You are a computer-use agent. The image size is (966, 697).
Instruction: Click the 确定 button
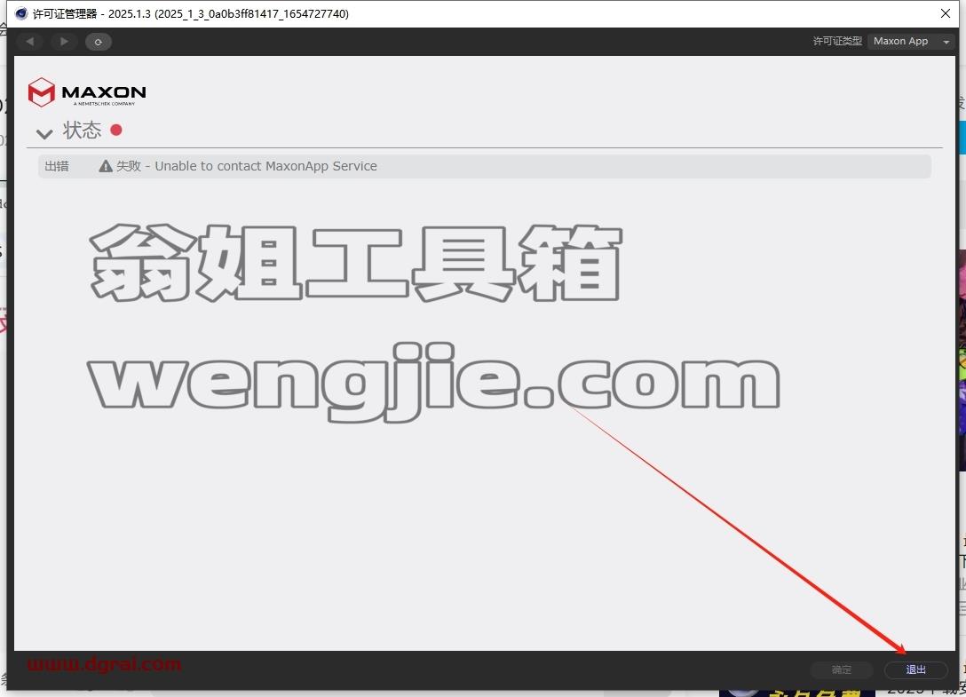[x=842, y=669]
